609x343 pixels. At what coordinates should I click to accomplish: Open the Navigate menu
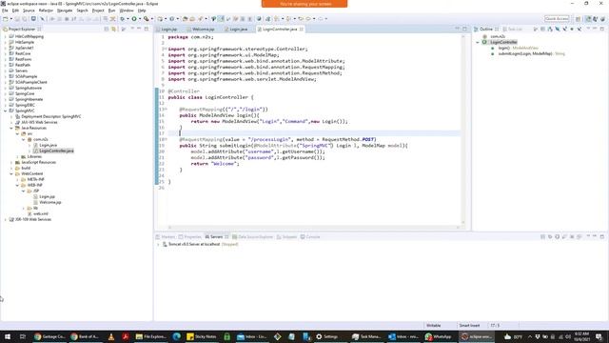click(65, 10)
